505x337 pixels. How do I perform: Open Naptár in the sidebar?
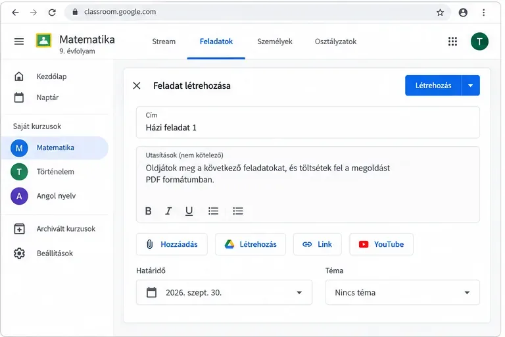(x=47, y=97)
